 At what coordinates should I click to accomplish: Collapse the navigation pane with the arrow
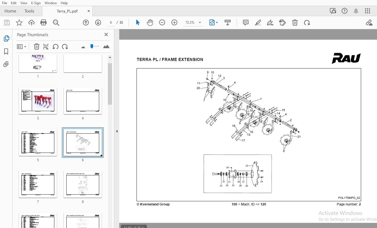pyautogui.click(x=117, y=131)
